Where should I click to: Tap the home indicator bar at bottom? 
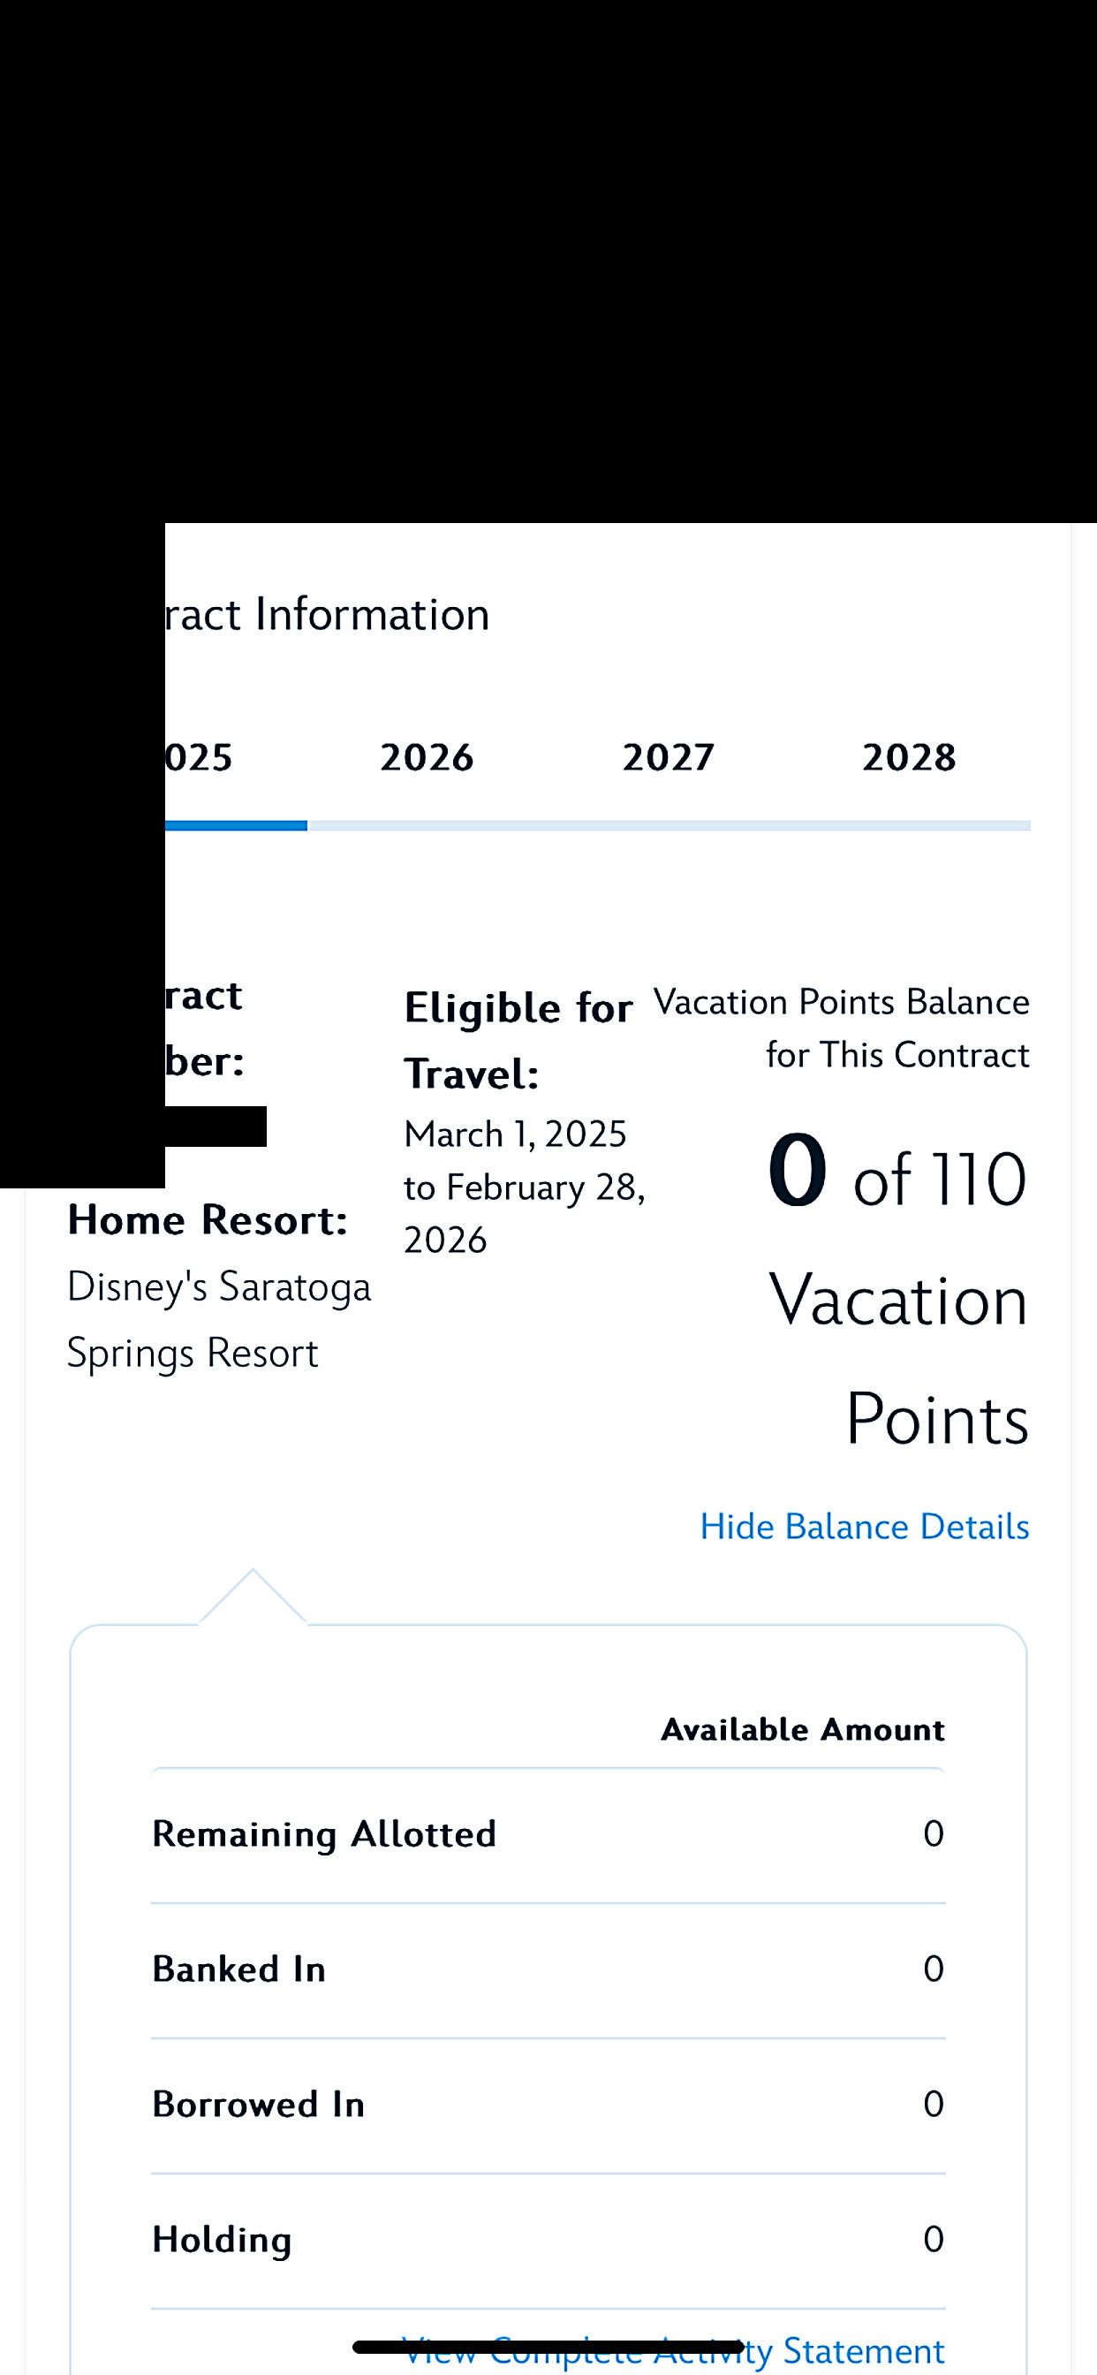[x=548, y=2347]
